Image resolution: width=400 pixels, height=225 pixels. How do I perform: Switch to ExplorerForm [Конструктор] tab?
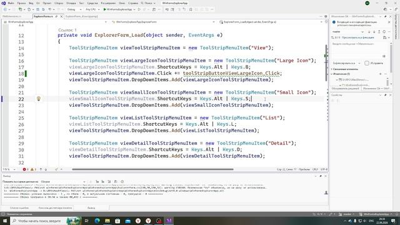(82, 16)
